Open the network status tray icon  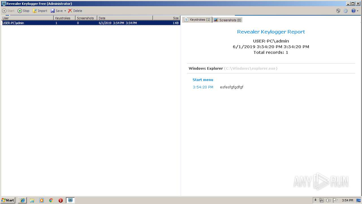(322, 200)
